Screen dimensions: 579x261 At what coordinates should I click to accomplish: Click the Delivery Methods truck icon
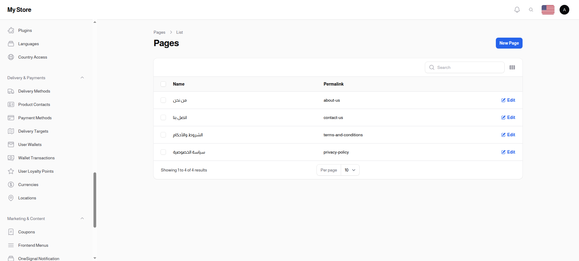pos(11,91)
